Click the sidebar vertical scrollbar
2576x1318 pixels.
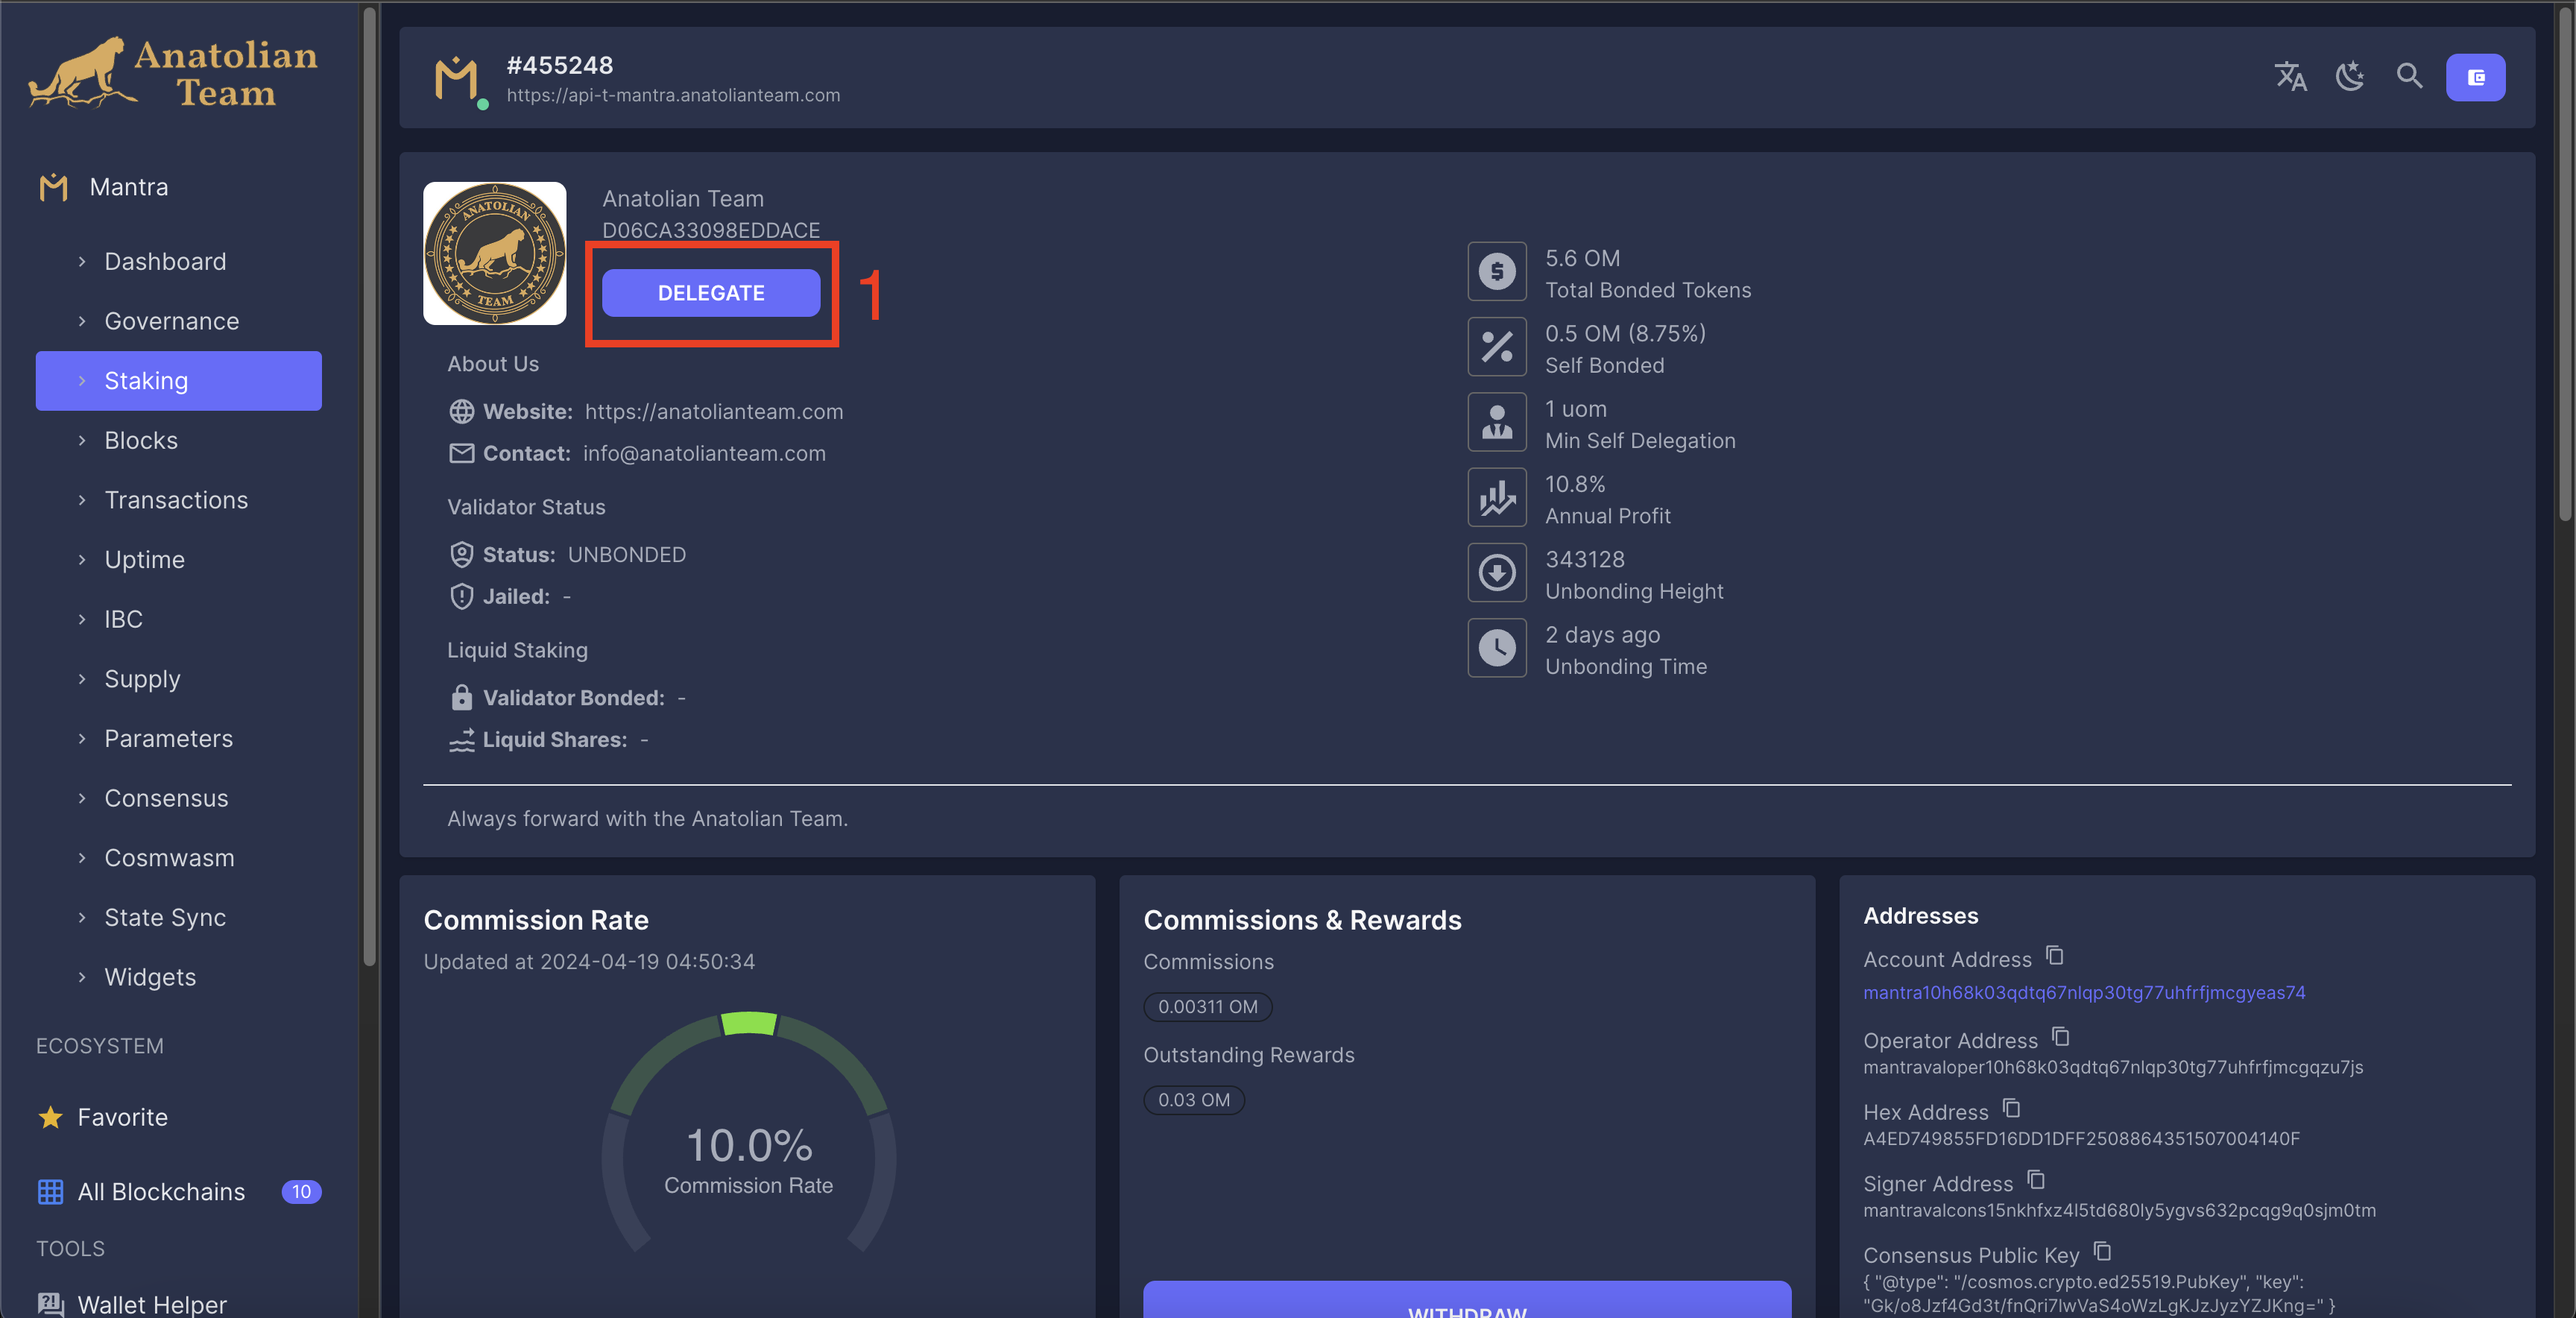(369, 487)
